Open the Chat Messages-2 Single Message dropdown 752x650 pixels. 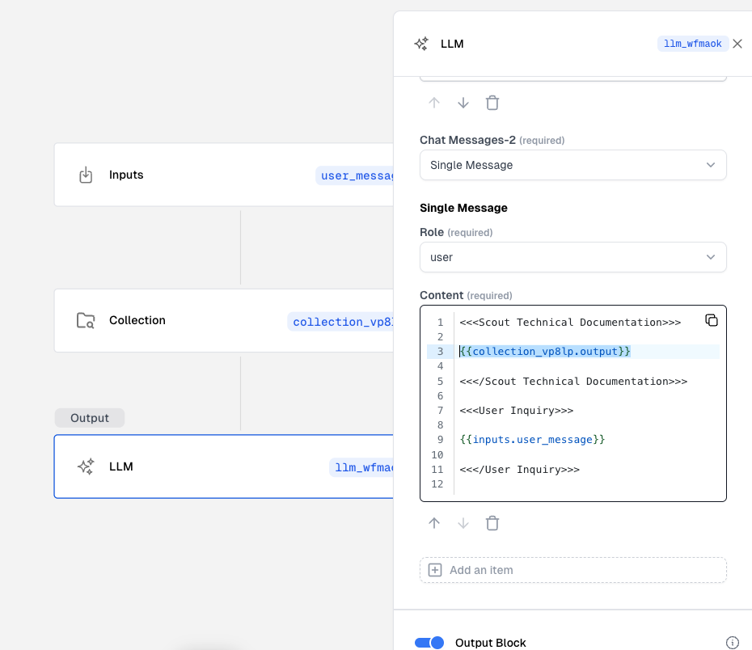pos(572,165)
